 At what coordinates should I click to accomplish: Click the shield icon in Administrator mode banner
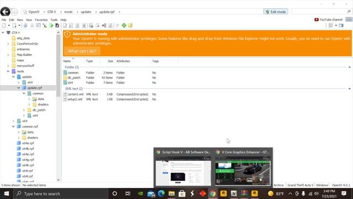pos(67,34)
